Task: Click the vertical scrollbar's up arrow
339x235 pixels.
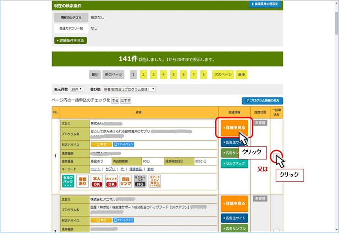Action: 336,3
